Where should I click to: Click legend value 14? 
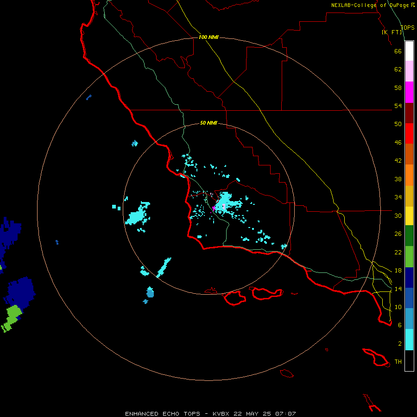(x=398, y=289)
